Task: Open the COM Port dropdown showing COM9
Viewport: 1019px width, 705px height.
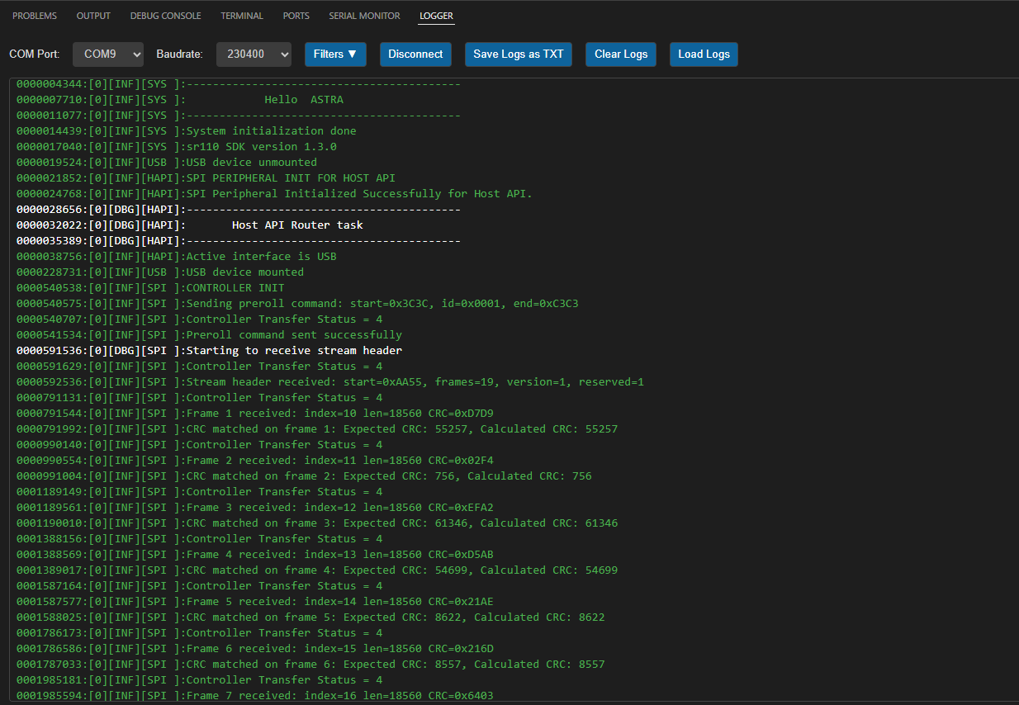Action: pyautogui.click(x=108, y=54)
